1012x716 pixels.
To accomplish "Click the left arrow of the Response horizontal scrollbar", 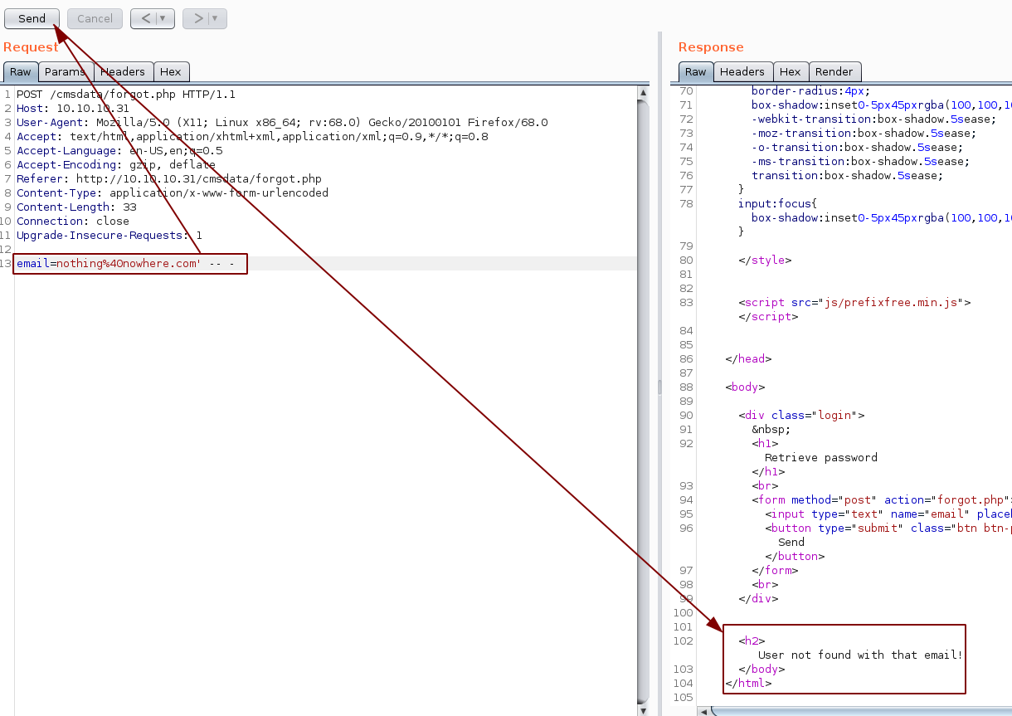I will pos(703,711).
